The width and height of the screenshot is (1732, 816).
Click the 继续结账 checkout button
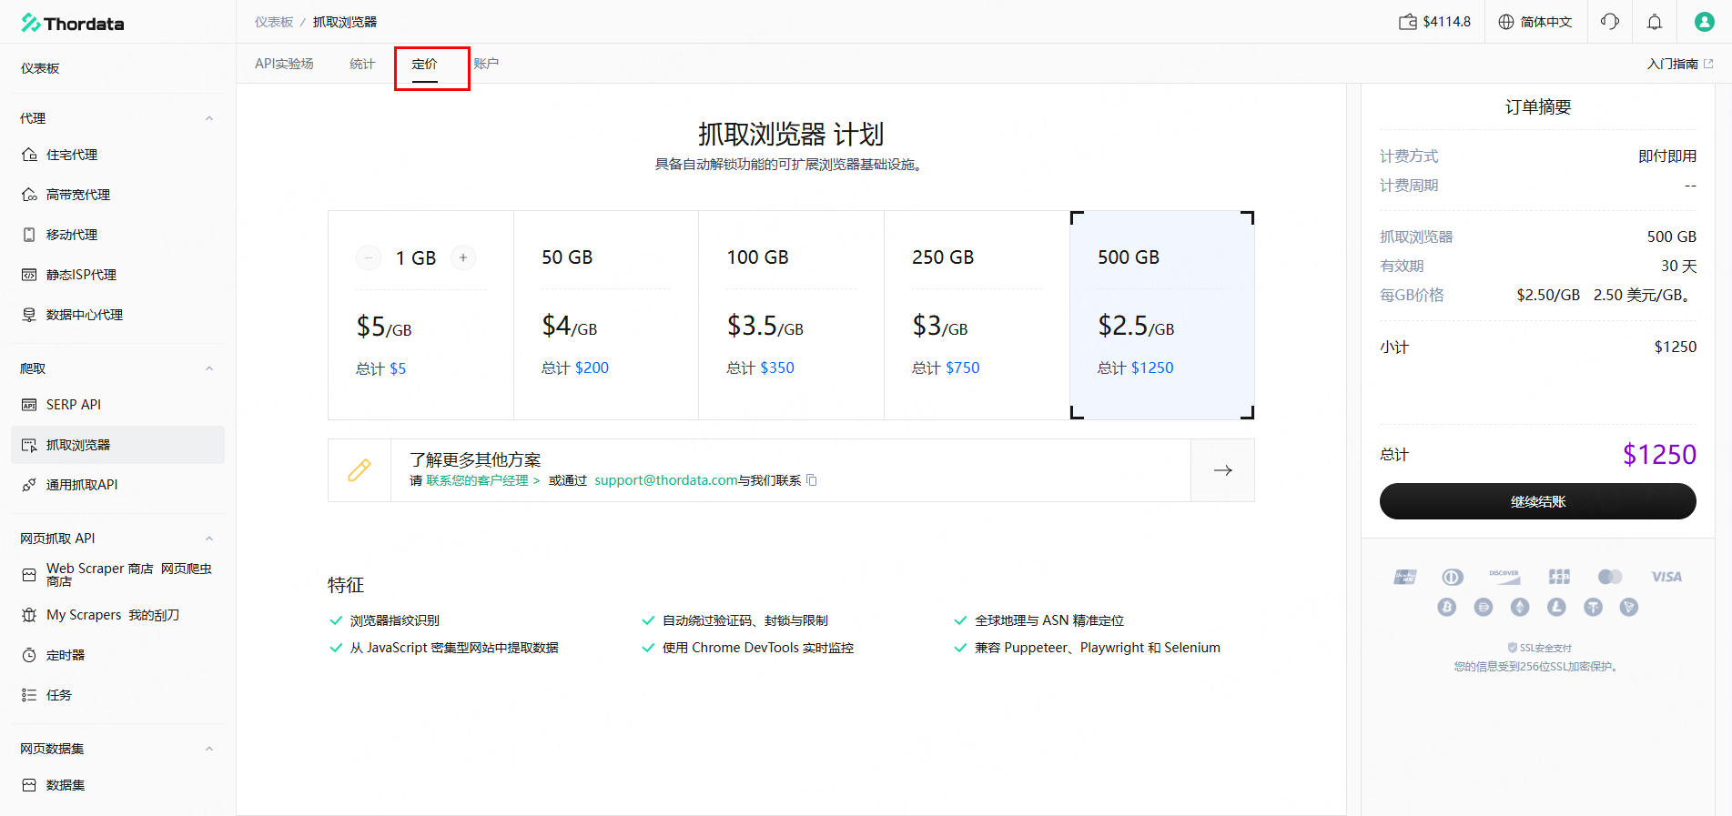[x=1537, y=501]
